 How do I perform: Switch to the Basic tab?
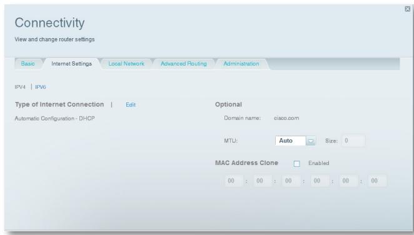tap(28, 64)
